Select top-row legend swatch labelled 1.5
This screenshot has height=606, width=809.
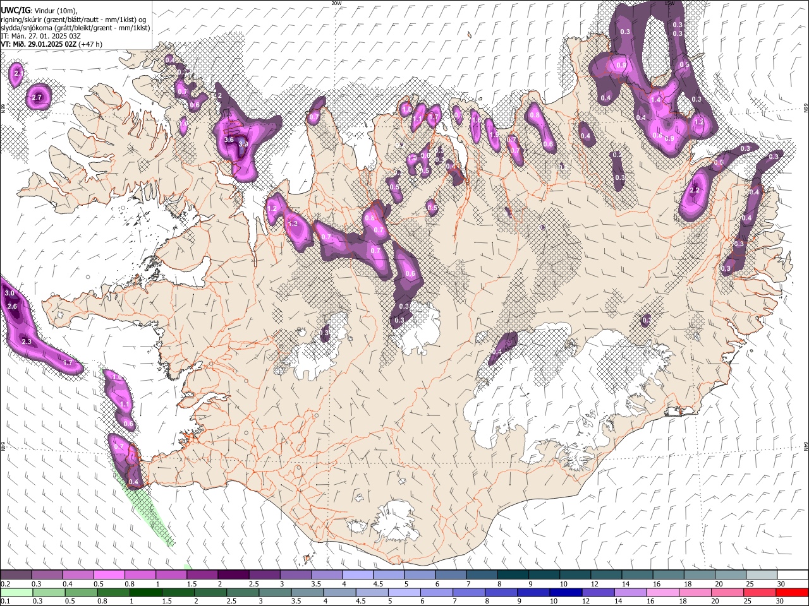202,575
